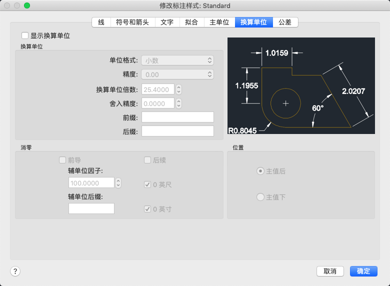The width and height of the screenshot is (390, 286).
Task: Toggle the 0 英寸 checkbox
Action: pos(147,209)
